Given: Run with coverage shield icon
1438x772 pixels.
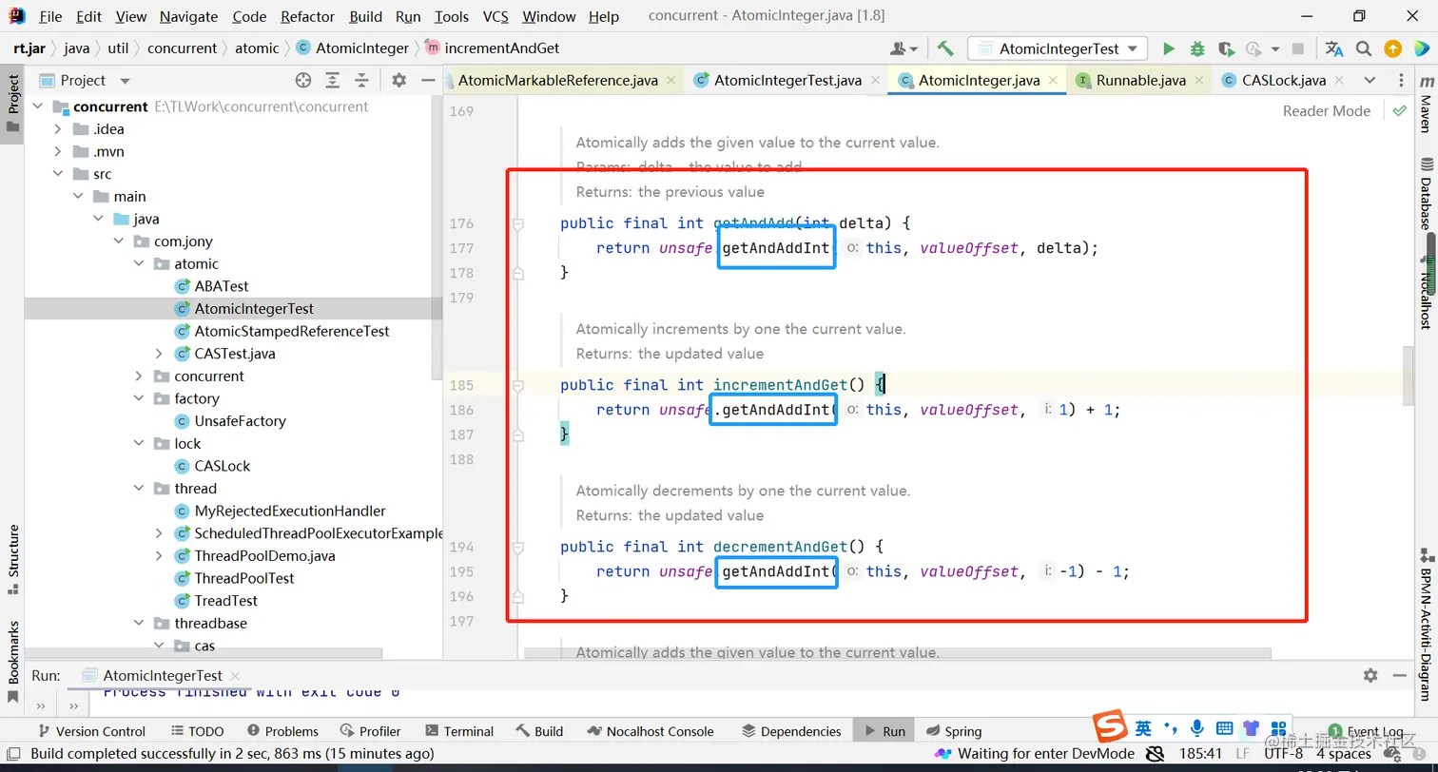Looking at the screenshot, I should pos(1226,48).
